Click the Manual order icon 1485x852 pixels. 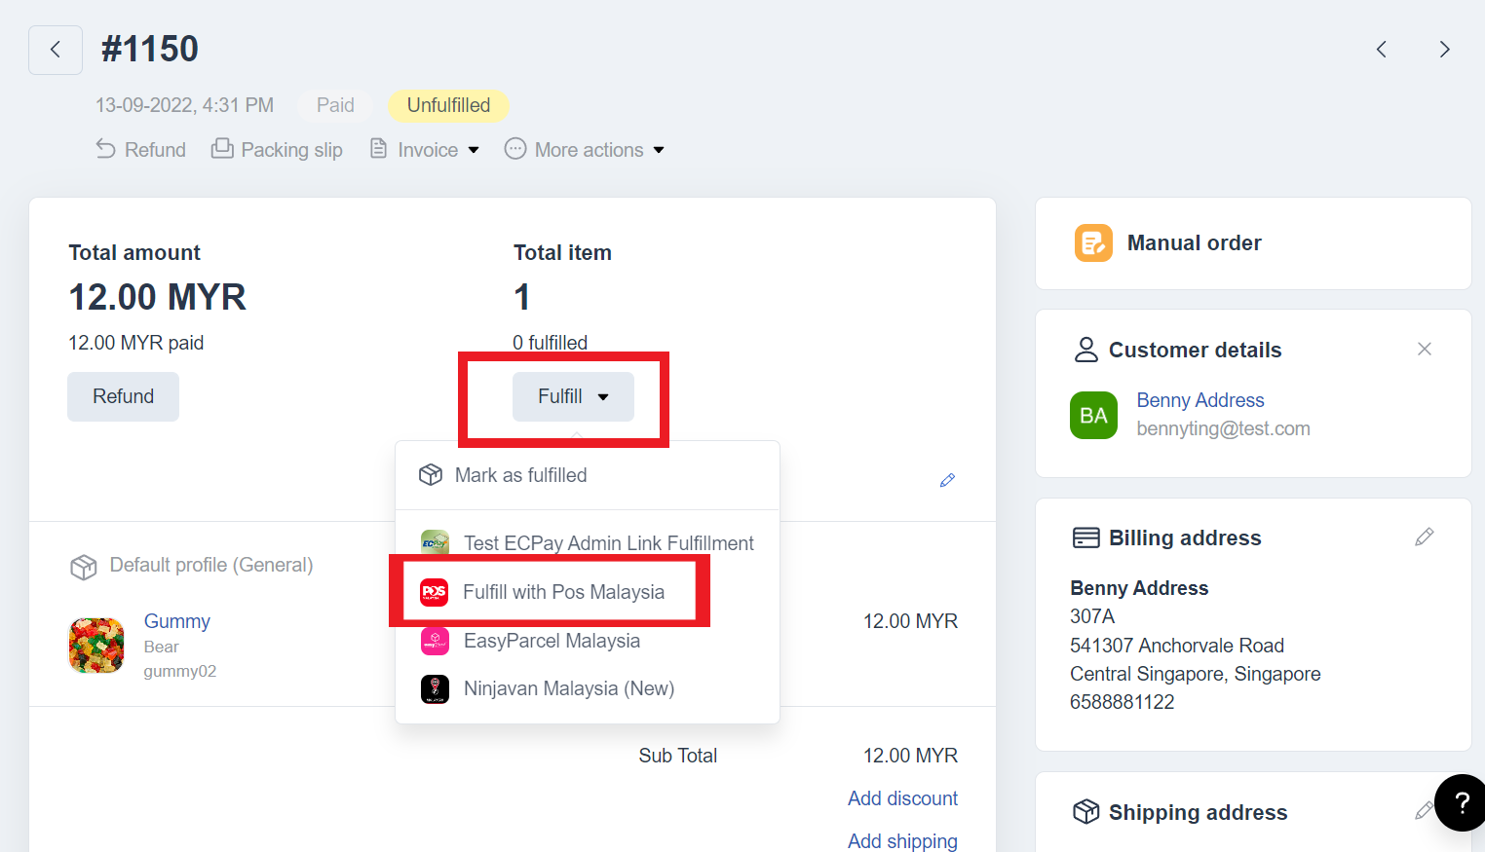point(1093,243)
